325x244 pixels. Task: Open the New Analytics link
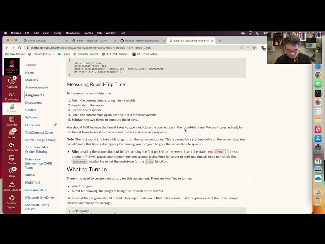point(36,190)
